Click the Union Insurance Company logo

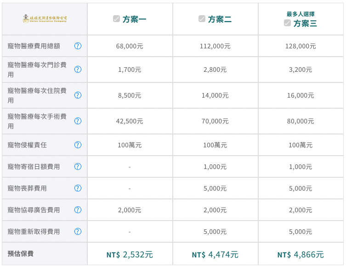(x=45, y=19)
